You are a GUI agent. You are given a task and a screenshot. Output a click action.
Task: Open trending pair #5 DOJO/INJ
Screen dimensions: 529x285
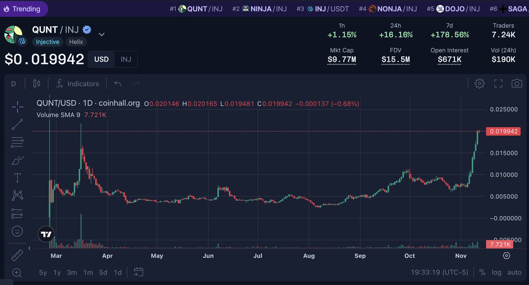coord(453,9)
